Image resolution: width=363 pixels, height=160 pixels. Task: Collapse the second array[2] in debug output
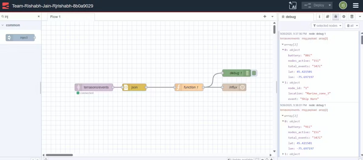pyautogui.click(x=283, y=116)
